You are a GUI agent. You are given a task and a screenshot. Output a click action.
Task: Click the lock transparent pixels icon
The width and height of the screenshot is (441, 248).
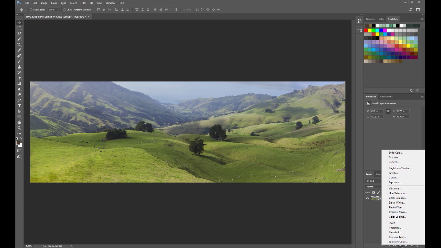(373, 193)
